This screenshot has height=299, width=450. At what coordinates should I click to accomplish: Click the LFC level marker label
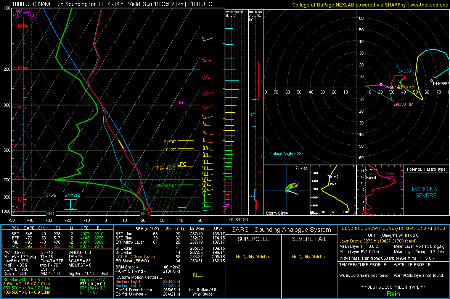pos(182,164)
